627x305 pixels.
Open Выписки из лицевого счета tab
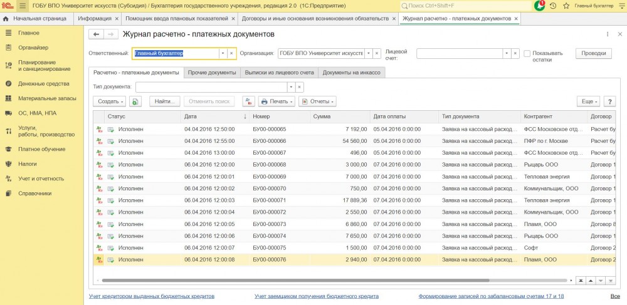tap(279, 73)
